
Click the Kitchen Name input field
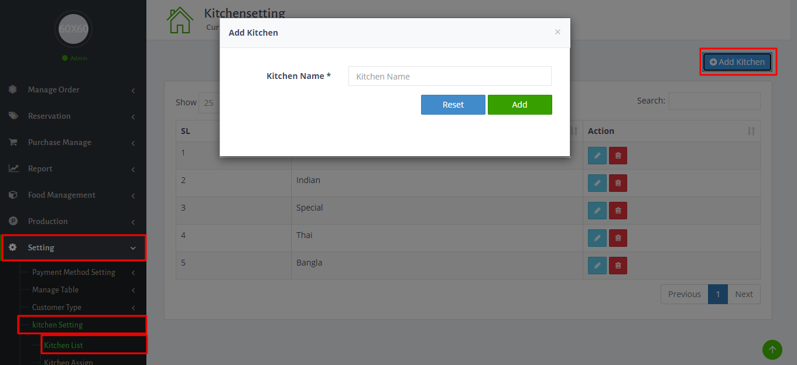[450, 76]
